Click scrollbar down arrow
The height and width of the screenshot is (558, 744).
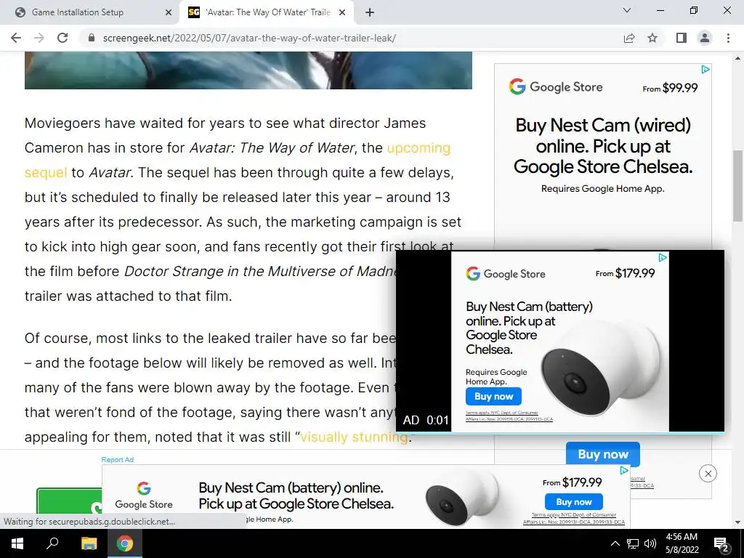737,522
